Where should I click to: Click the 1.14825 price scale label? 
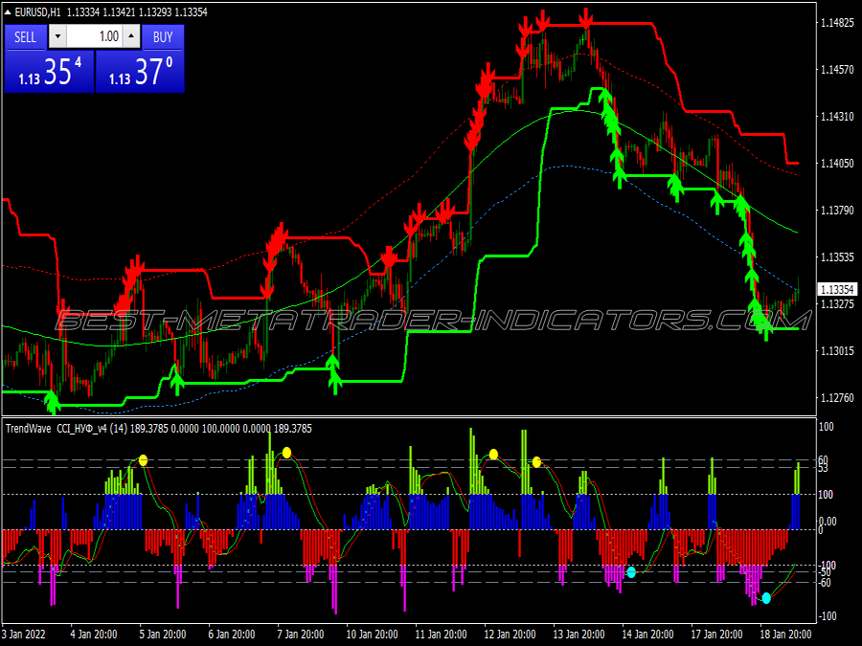[x=837, y=23]
